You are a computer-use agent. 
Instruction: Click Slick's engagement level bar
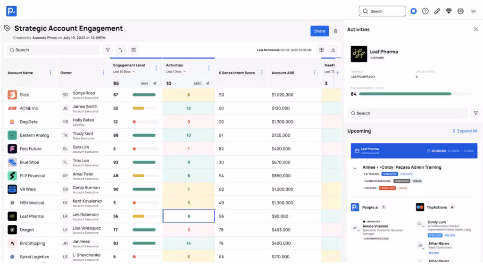click(145, 95)
